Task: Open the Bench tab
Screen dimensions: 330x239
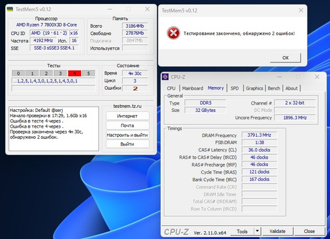Action: [x=274, y=88]
